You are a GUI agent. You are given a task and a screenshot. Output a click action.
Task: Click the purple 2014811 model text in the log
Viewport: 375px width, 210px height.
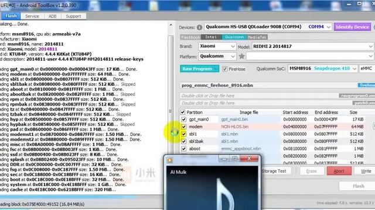48,49
